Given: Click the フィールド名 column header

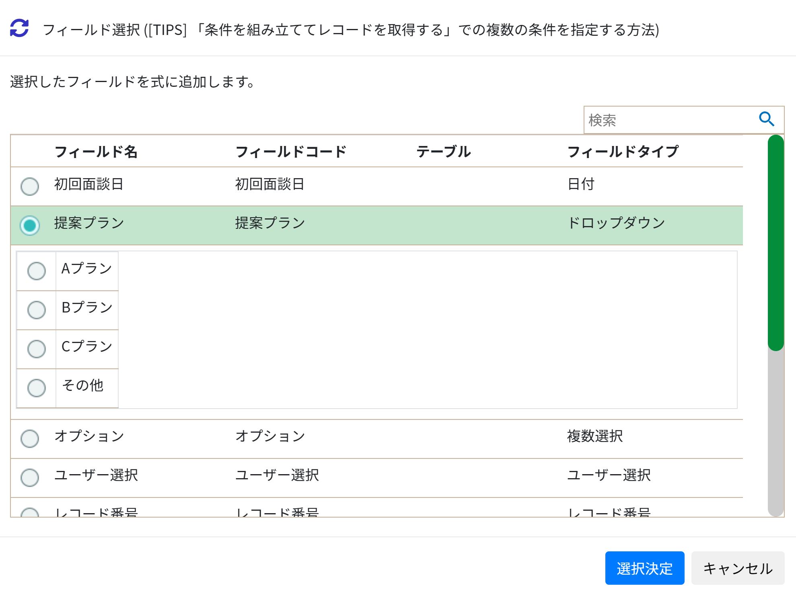Looking at the screenshot, I should pyautogui.click(x=96, y=152).
